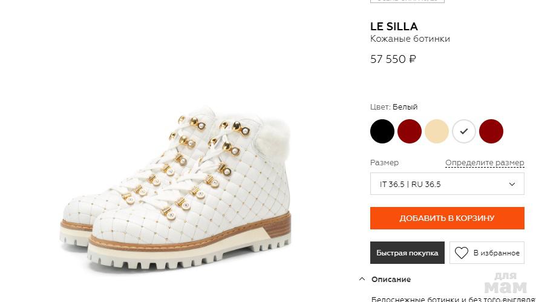Pick the beige color swatch
This screenshot has width=536, height=302.
[x=437, y=131]
